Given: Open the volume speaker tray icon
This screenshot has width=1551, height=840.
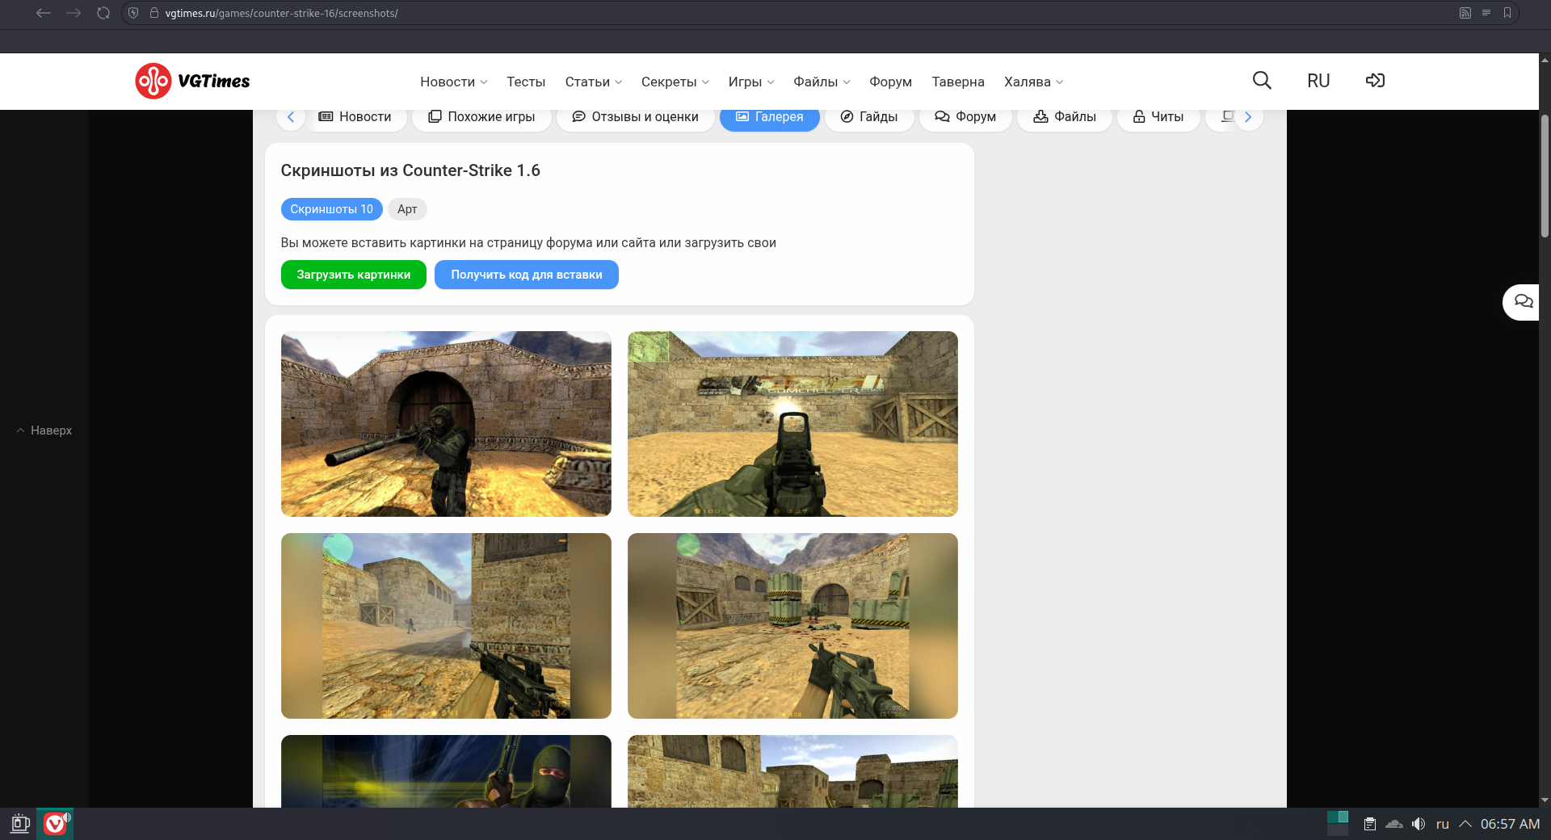Looking at the screenshot, I should tap(1419, 824).
